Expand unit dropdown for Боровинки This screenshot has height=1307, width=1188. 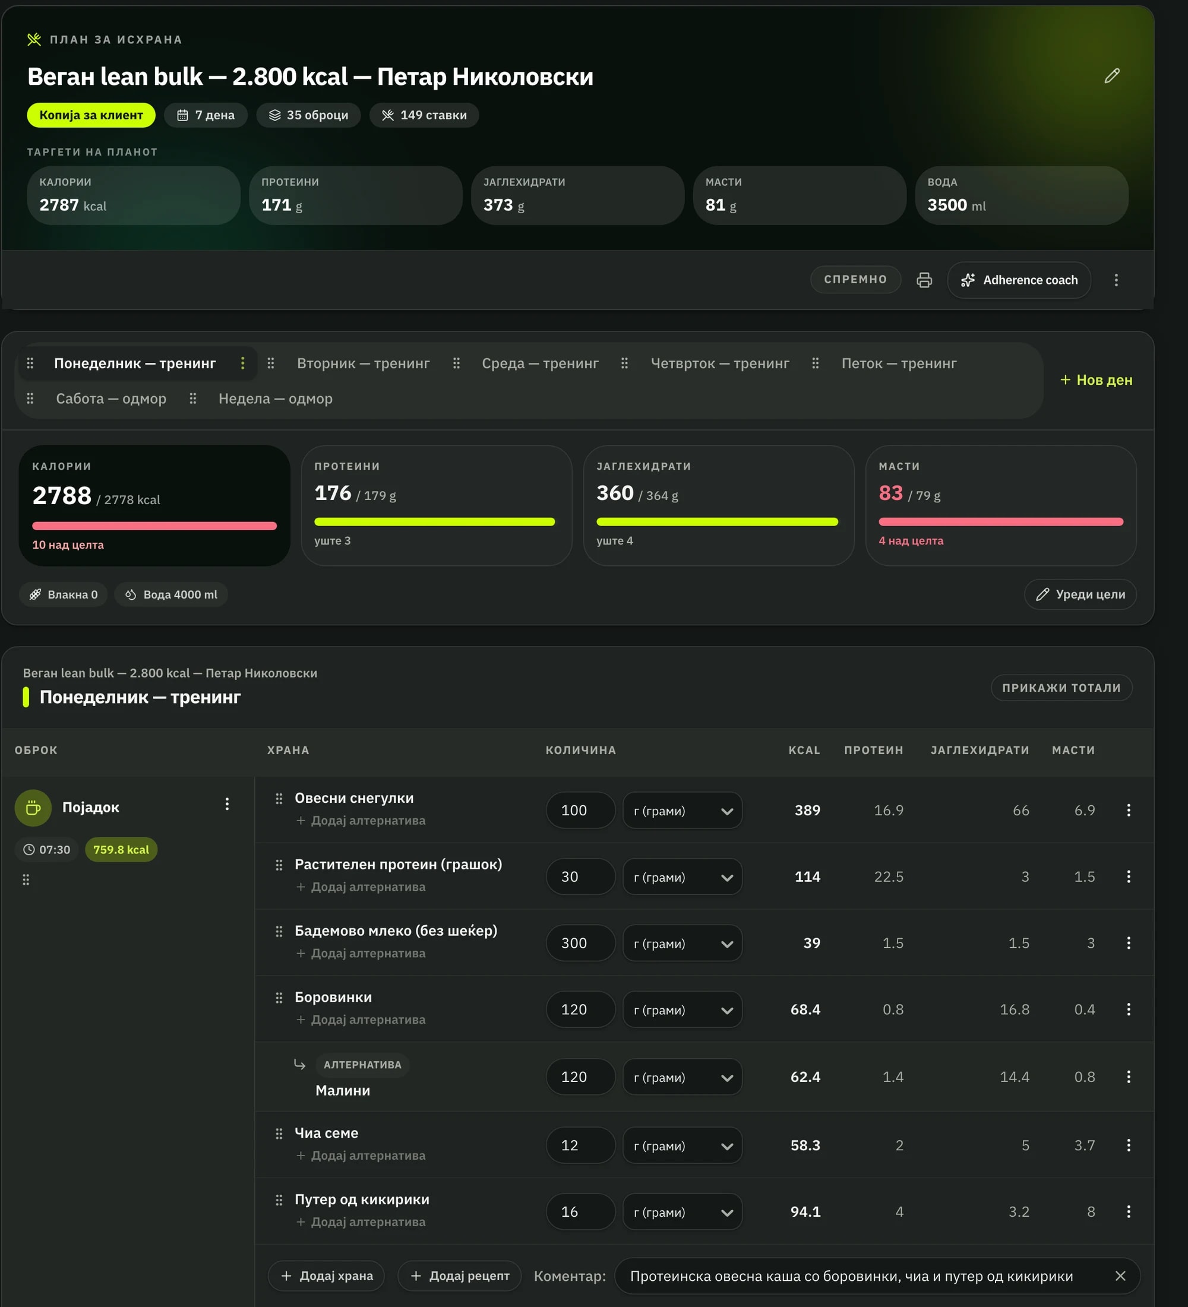[682, 1009]
